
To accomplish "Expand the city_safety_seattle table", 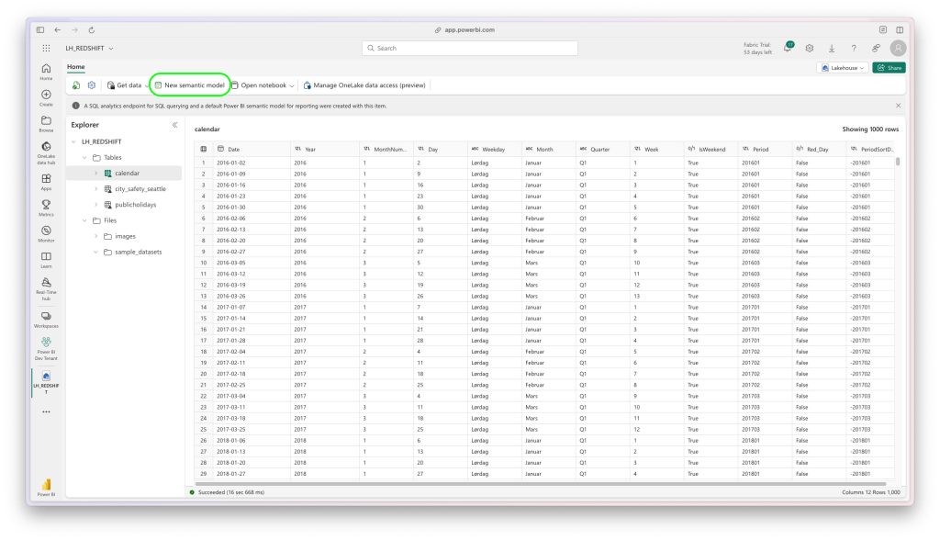I will [x=96, y=187].
